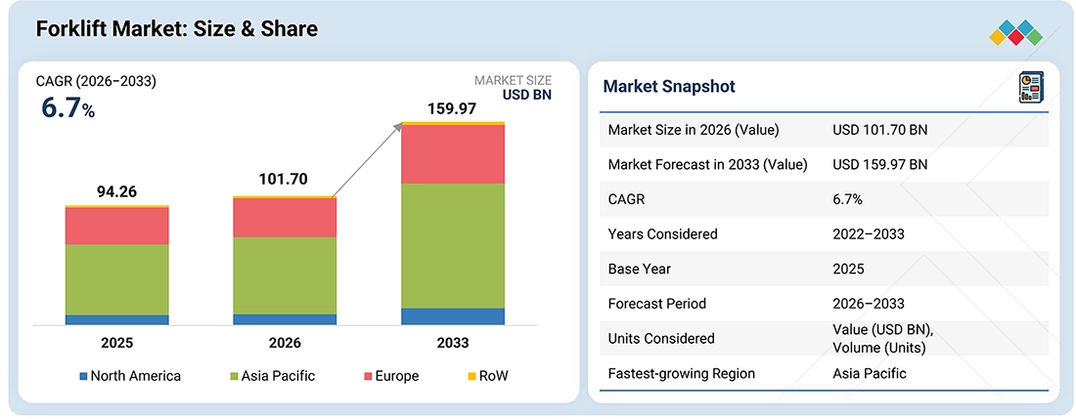
Task: Click the Market Snapshot report icon
Action: [1030, 87]
